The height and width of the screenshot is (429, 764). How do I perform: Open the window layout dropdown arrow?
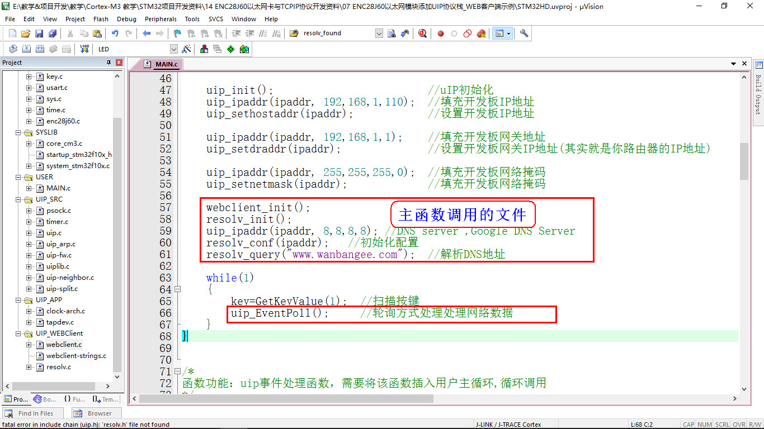point(508,34)
